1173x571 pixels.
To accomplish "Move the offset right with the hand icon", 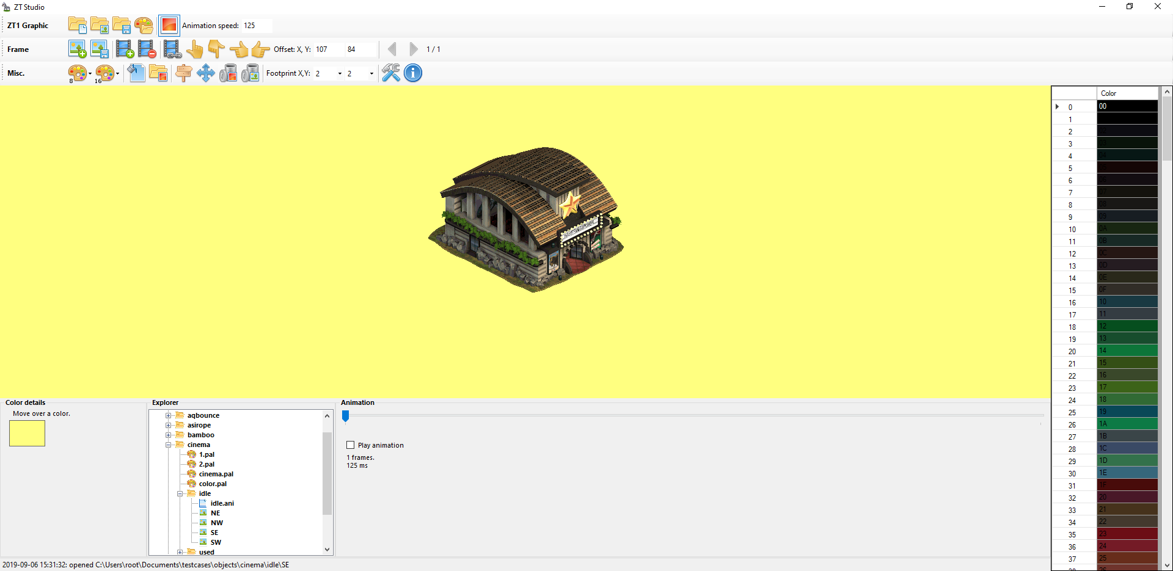I will click(261, 49).
